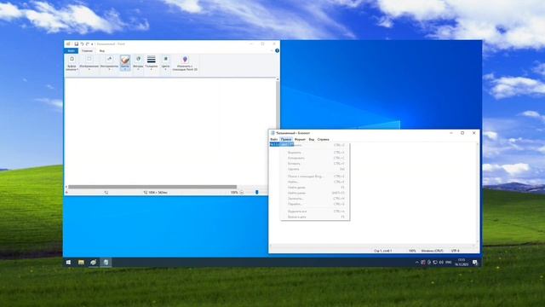
Task: Open the File menu in Notepad
Action: [274, 139]
